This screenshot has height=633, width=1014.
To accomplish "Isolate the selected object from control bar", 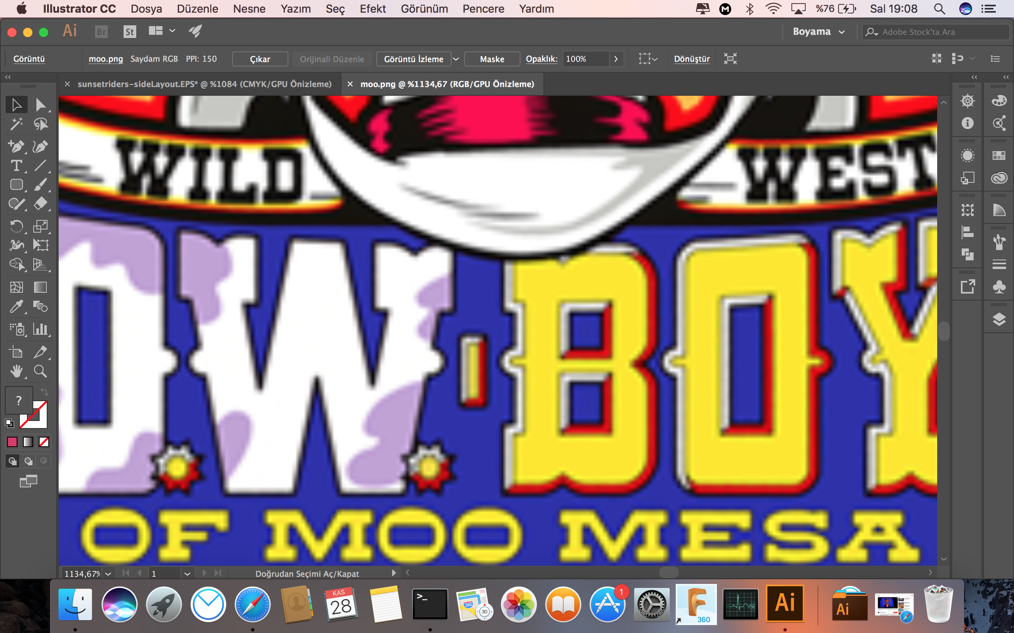I will click(x=730, y=59).
